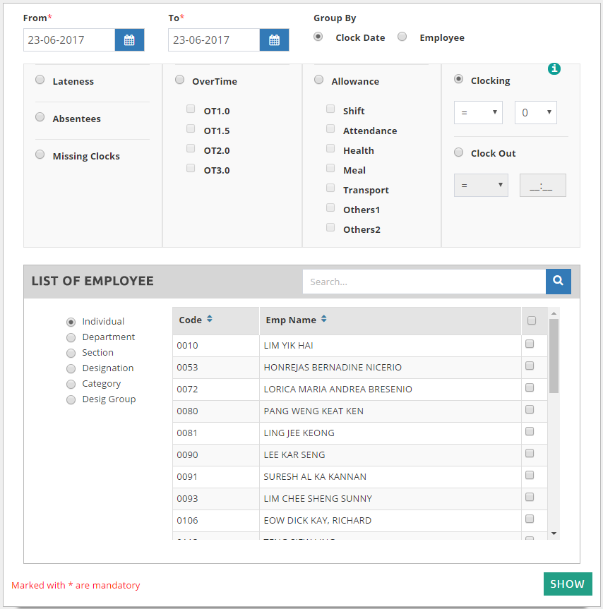Click the magnifier search button

tap(558, 282)
